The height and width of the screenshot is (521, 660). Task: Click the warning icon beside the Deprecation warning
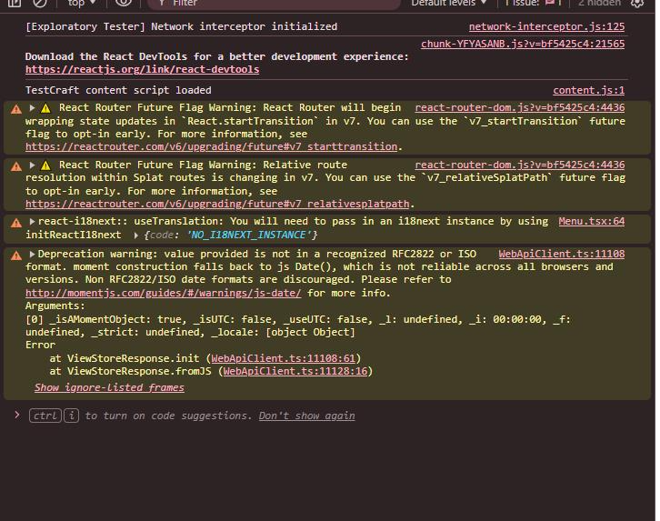15,255
